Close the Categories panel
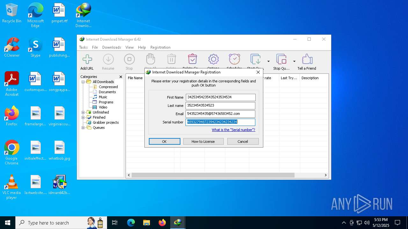The height and width of the screenshot is (229, 408). [x=121, y=77]
